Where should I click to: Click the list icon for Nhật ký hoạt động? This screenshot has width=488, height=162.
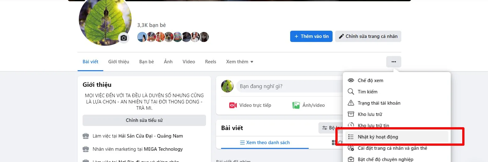tap(351, 137)
